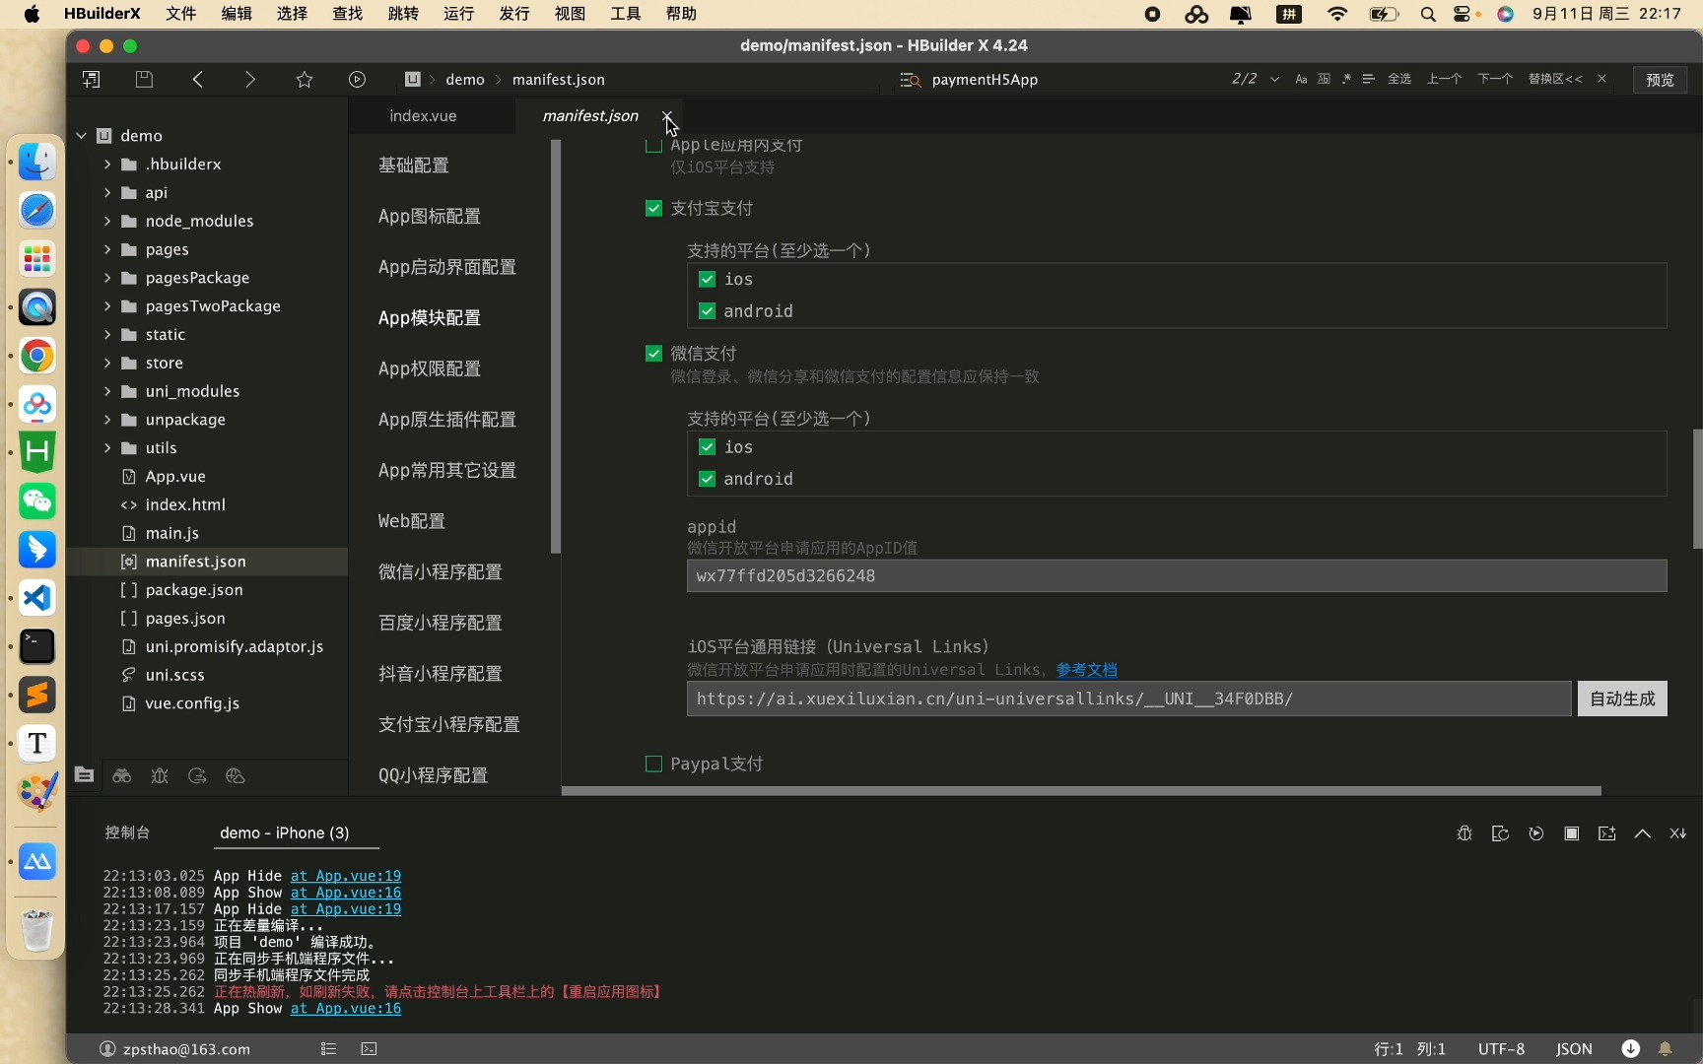Close the search bar with the X icon
Image resolution: width=1703 pixels, height=1064 pixels.
click(x=1601, y=80)
